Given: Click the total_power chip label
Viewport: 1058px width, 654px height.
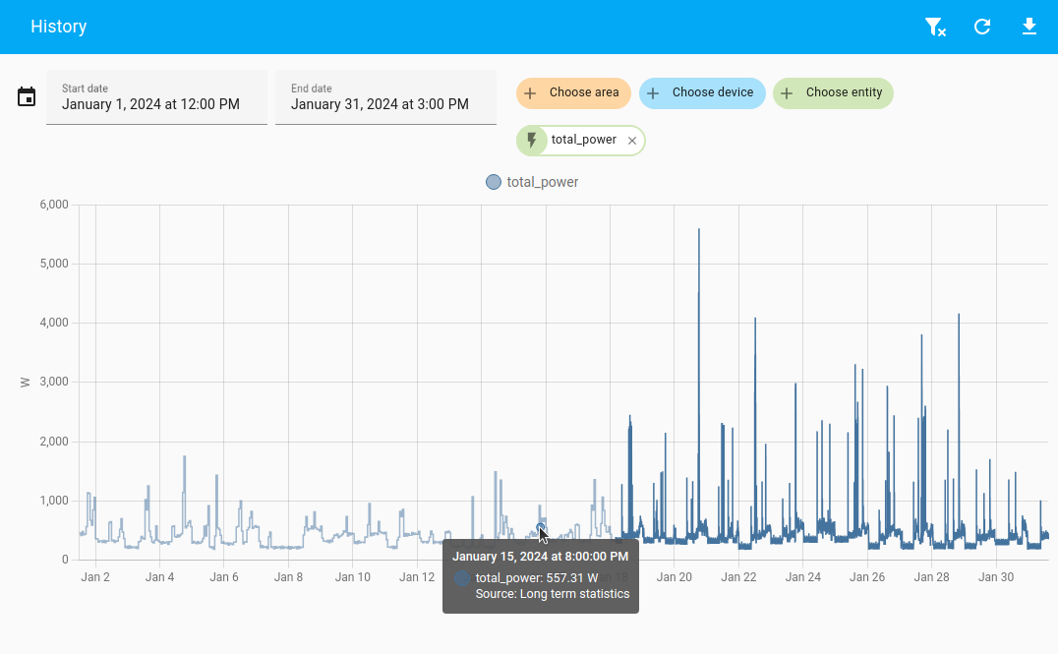Looking at the screenshot, I should pos(583,140).
